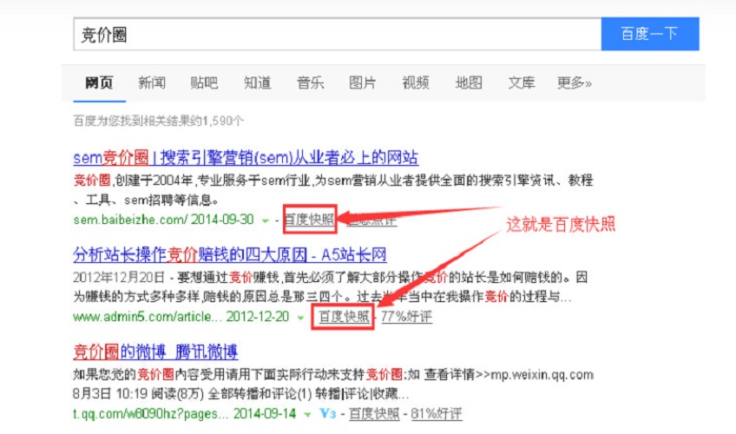Click the 百度一下 search button
This screenshot has width=736, height=434.
650,34
